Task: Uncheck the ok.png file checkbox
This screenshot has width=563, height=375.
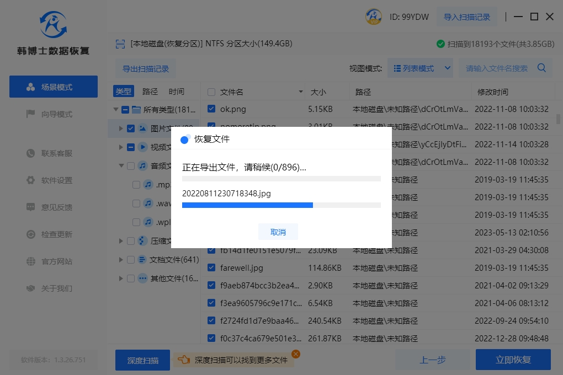Action: click(x=211, y=109)
